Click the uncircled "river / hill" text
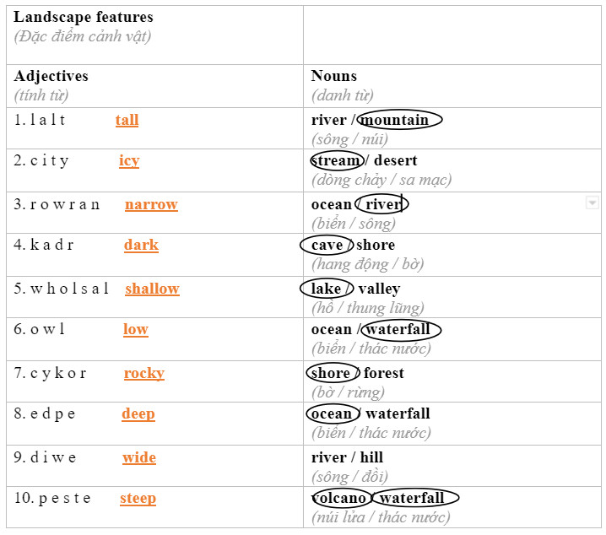The image size is (606, 535). (x=347, y=457)
